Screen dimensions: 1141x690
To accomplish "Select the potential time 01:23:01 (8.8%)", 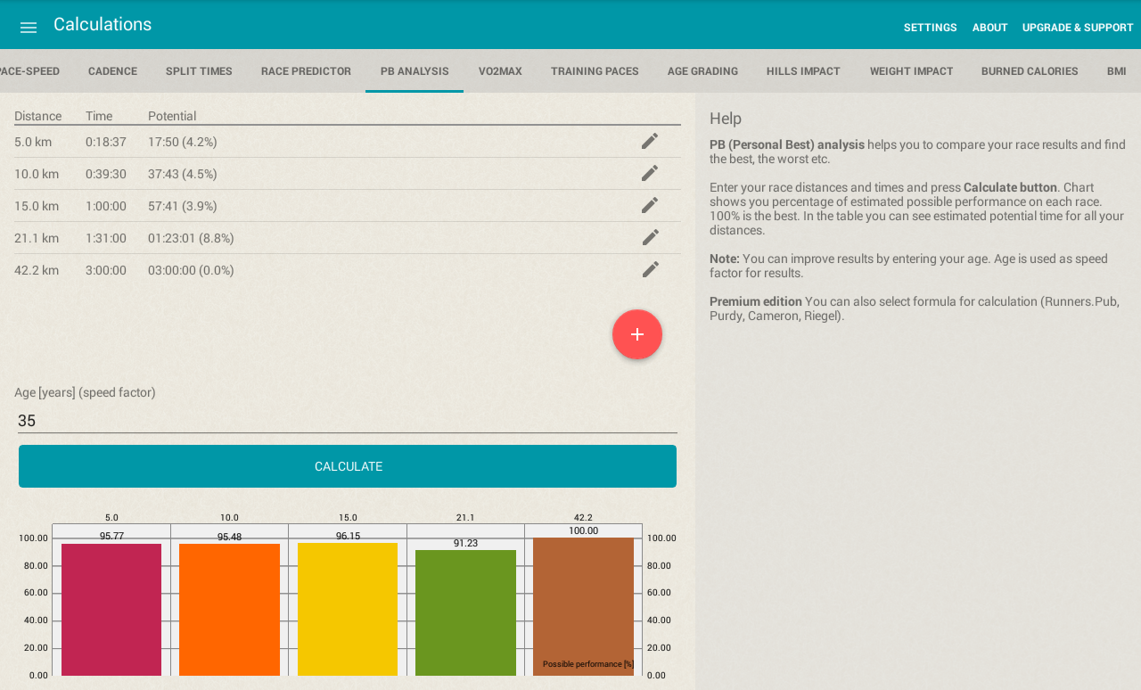I will click(x=191, y=238).
